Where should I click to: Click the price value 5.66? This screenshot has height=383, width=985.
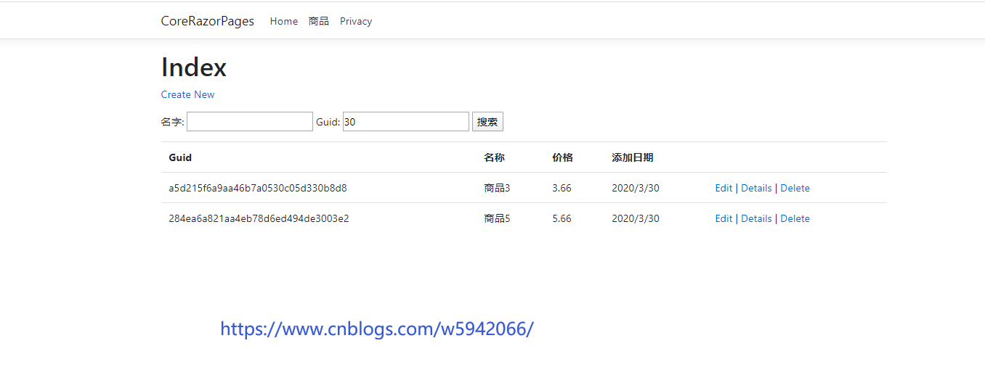click(562, 218)
